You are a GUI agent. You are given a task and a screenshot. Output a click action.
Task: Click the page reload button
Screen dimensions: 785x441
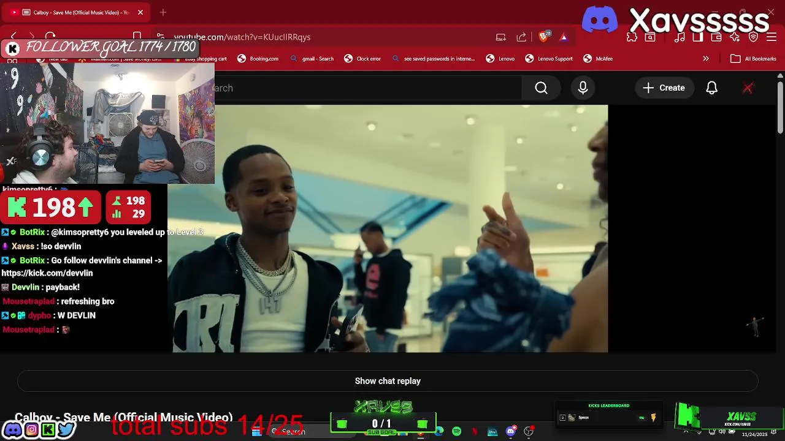pyautogui.click(x=50, y=37)
